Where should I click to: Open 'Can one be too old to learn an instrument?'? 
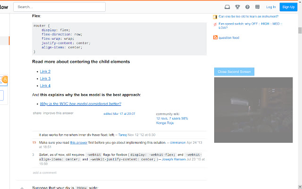249,17
